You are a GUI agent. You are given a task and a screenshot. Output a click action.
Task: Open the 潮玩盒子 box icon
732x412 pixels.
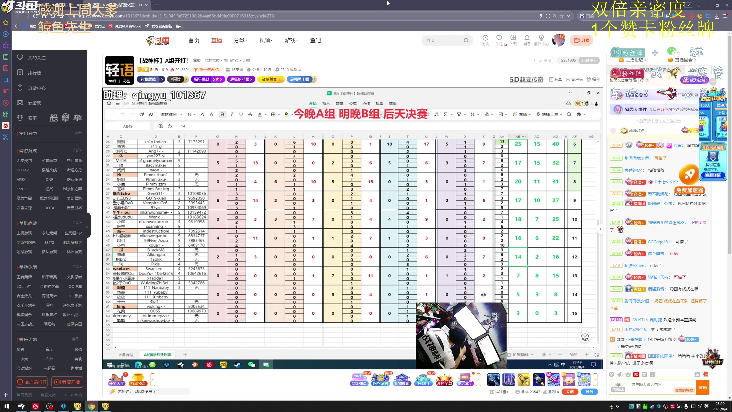point(465,380)
